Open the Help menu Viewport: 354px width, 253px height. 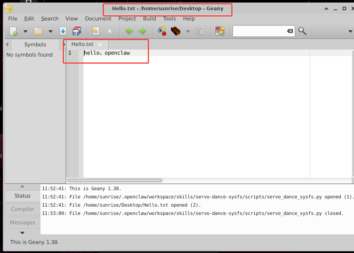[x=189, y=18]
